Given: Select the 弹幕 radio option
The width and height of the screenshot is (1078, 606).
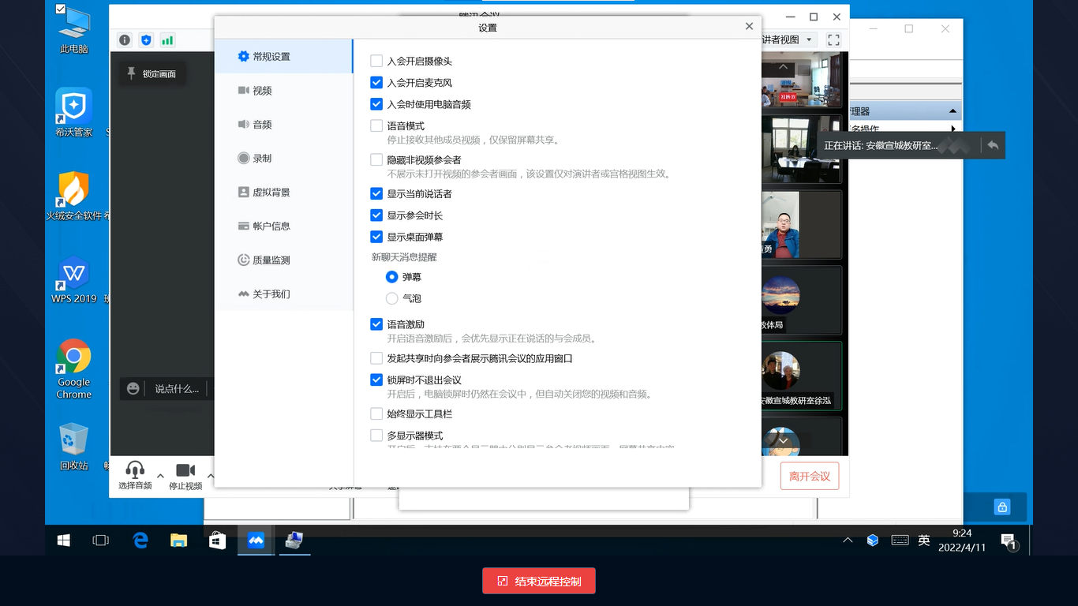Looking at the screenshot, I should (x=392, y=277).
